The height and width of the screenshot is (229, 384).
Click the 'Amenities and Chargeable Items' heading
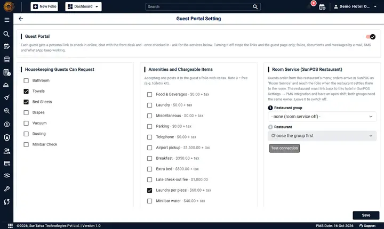click(x=180, y=69)
